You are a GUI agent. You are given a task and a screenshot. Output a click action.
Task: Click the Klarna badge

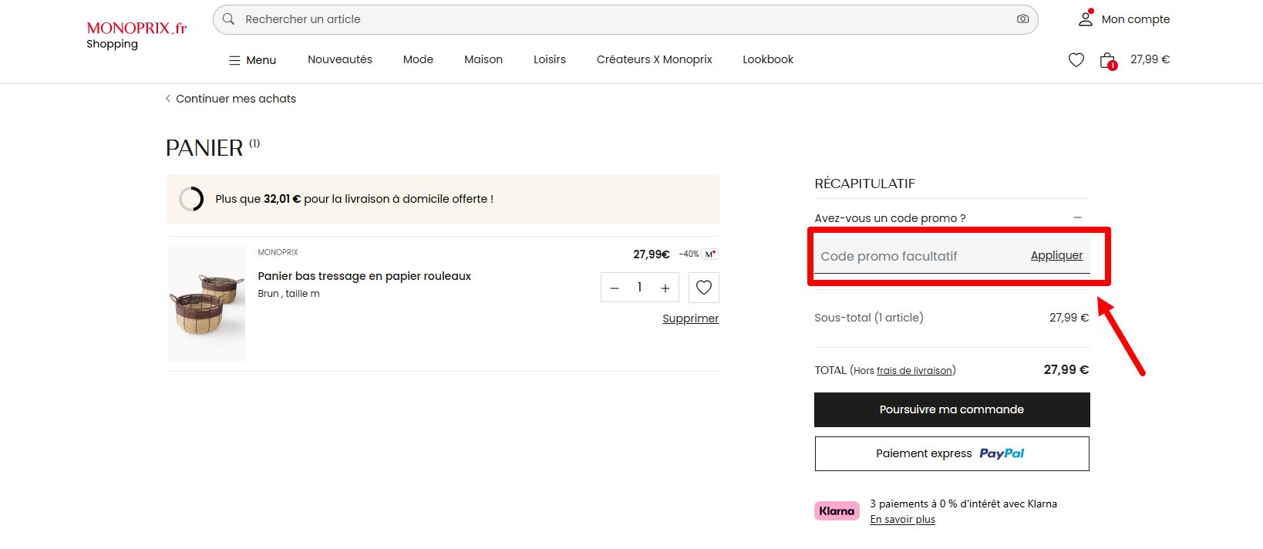pyautogui.click(x=837, y=511)
